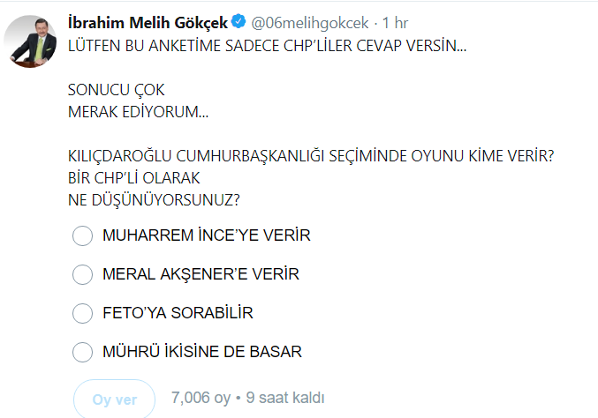598x418 pixels.
Task: Click the 'MUHARREM İNCE'YE VERİR' option label text
Action: point(207,236)
